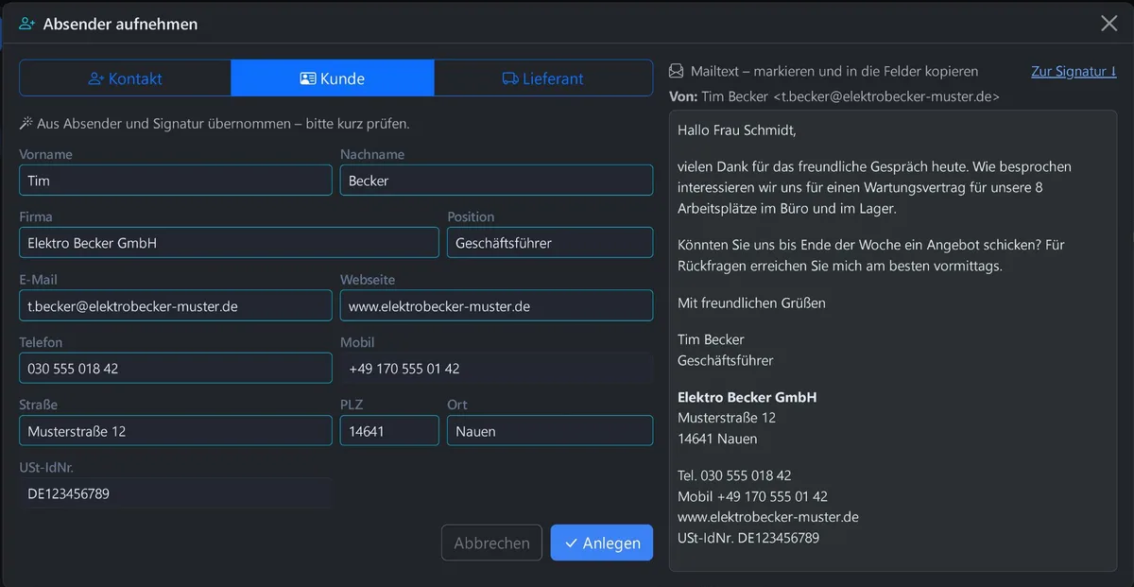
Task: Click Mobil +49 170 555 01 42 in mail text
Action: point(752,496)
